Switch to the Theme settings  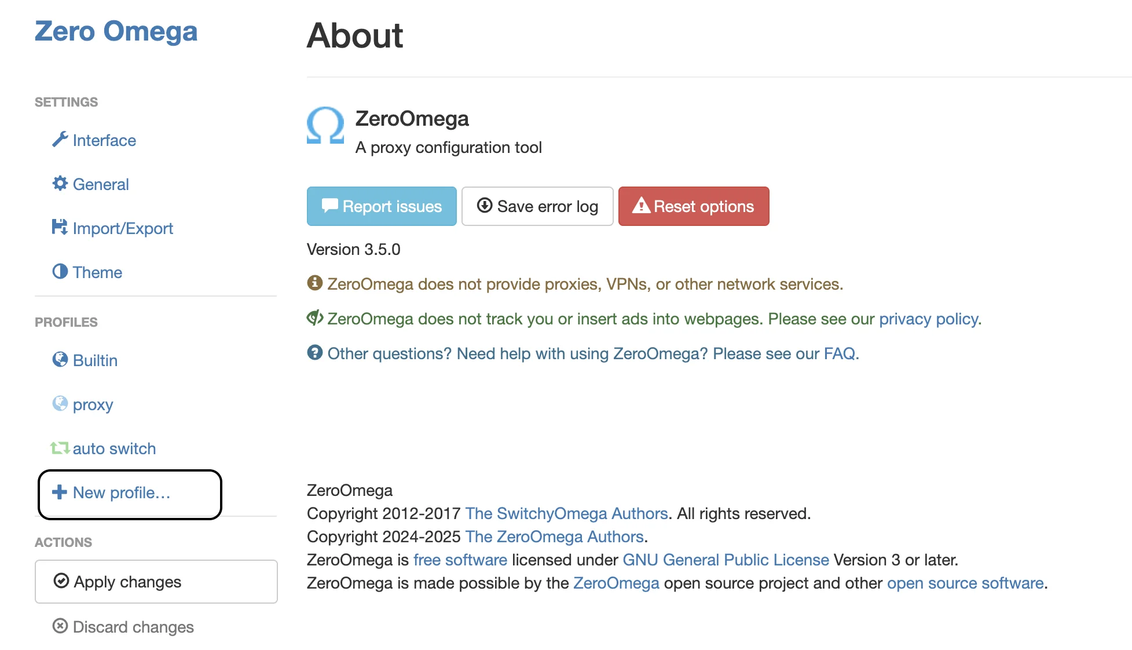tap(97, 272)
